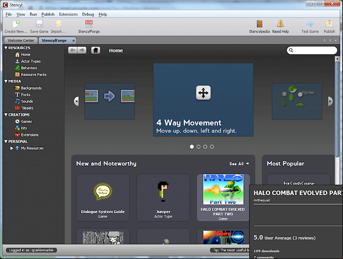Open the Nibiru game card
This screenshot has height=259, width=343.
tap(223, 236)
